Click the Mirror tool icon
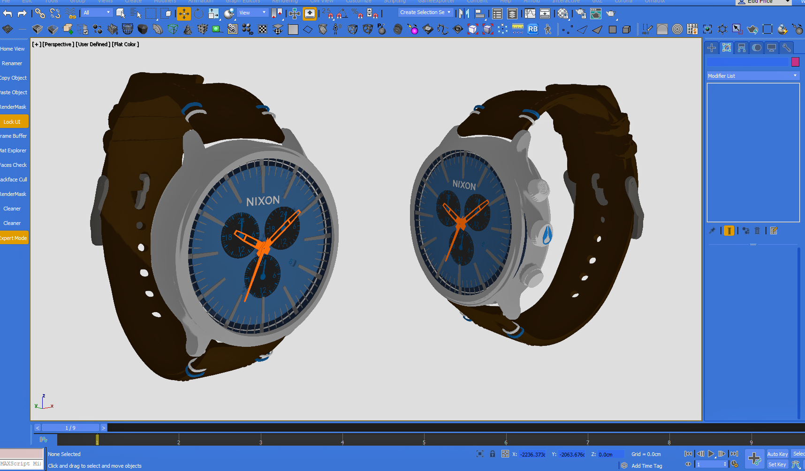The image size is (805, 471). tap(464, 14)
